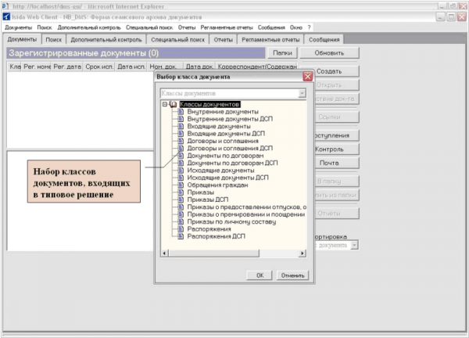The image size is (469, 338).
Task: Close the Выбор класса документа dialog
Action: (307, 77)
